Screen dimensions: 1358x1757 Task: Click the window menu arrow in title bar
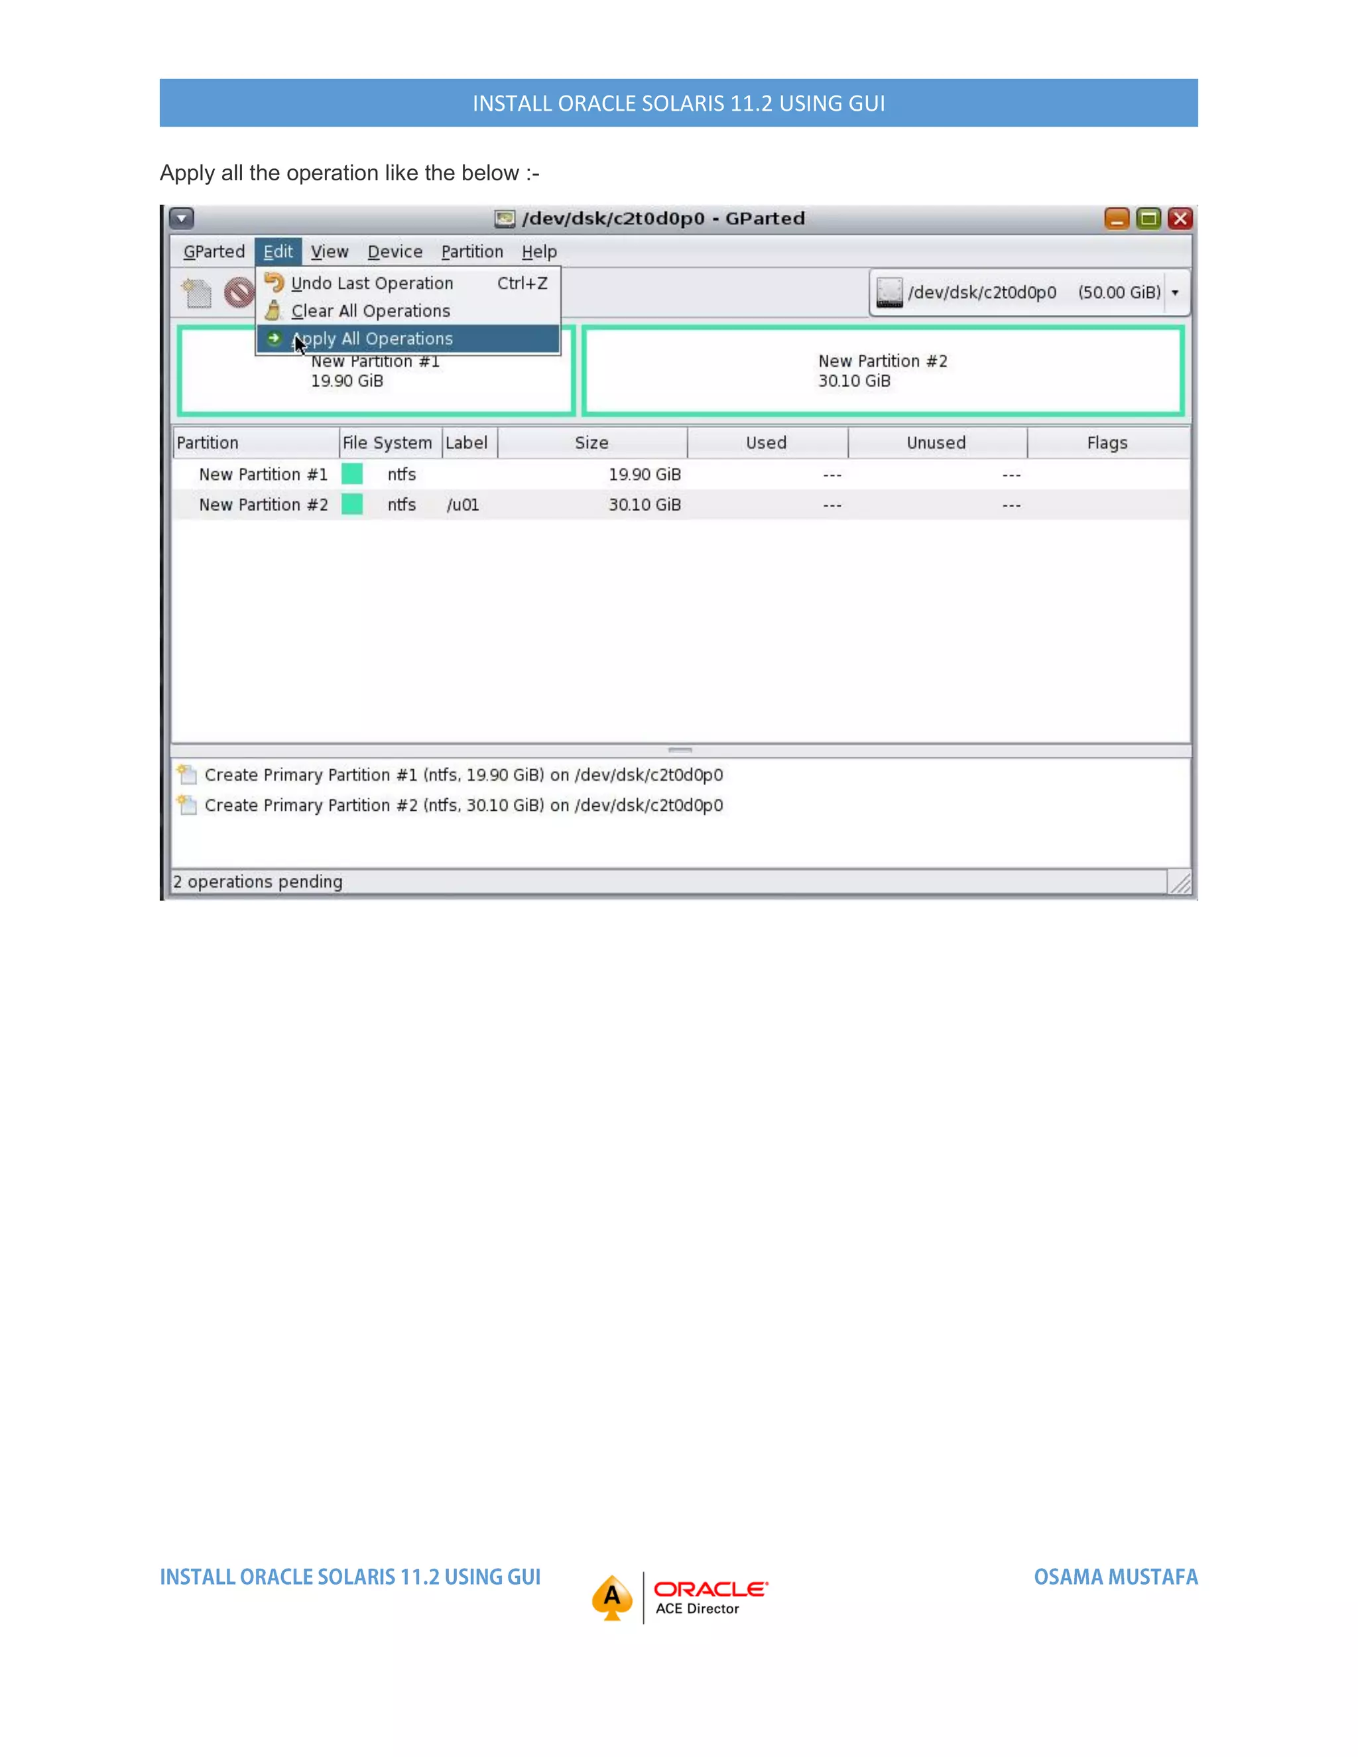182,218
